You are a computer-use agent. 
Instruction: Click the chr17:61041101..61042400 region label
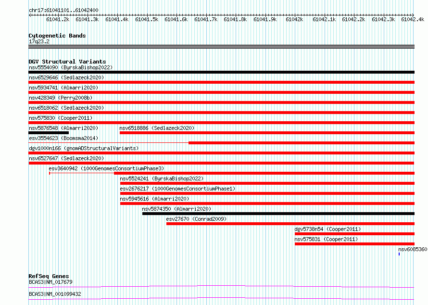click(x=63, y=10)
